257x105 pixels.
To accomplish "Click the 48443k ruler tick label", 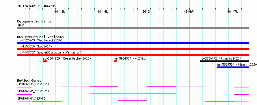I will click(60, 12).
